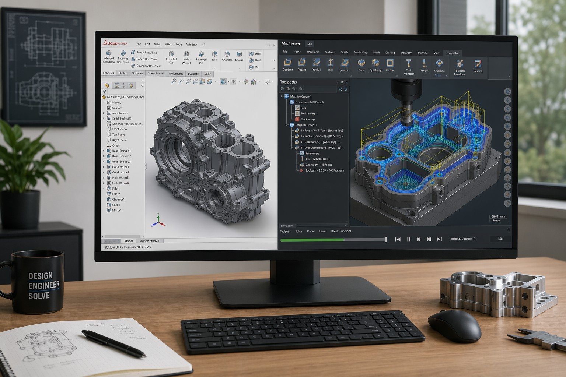Pick the OptiRough toolpath
566x377 pixels.
[375, 65]
